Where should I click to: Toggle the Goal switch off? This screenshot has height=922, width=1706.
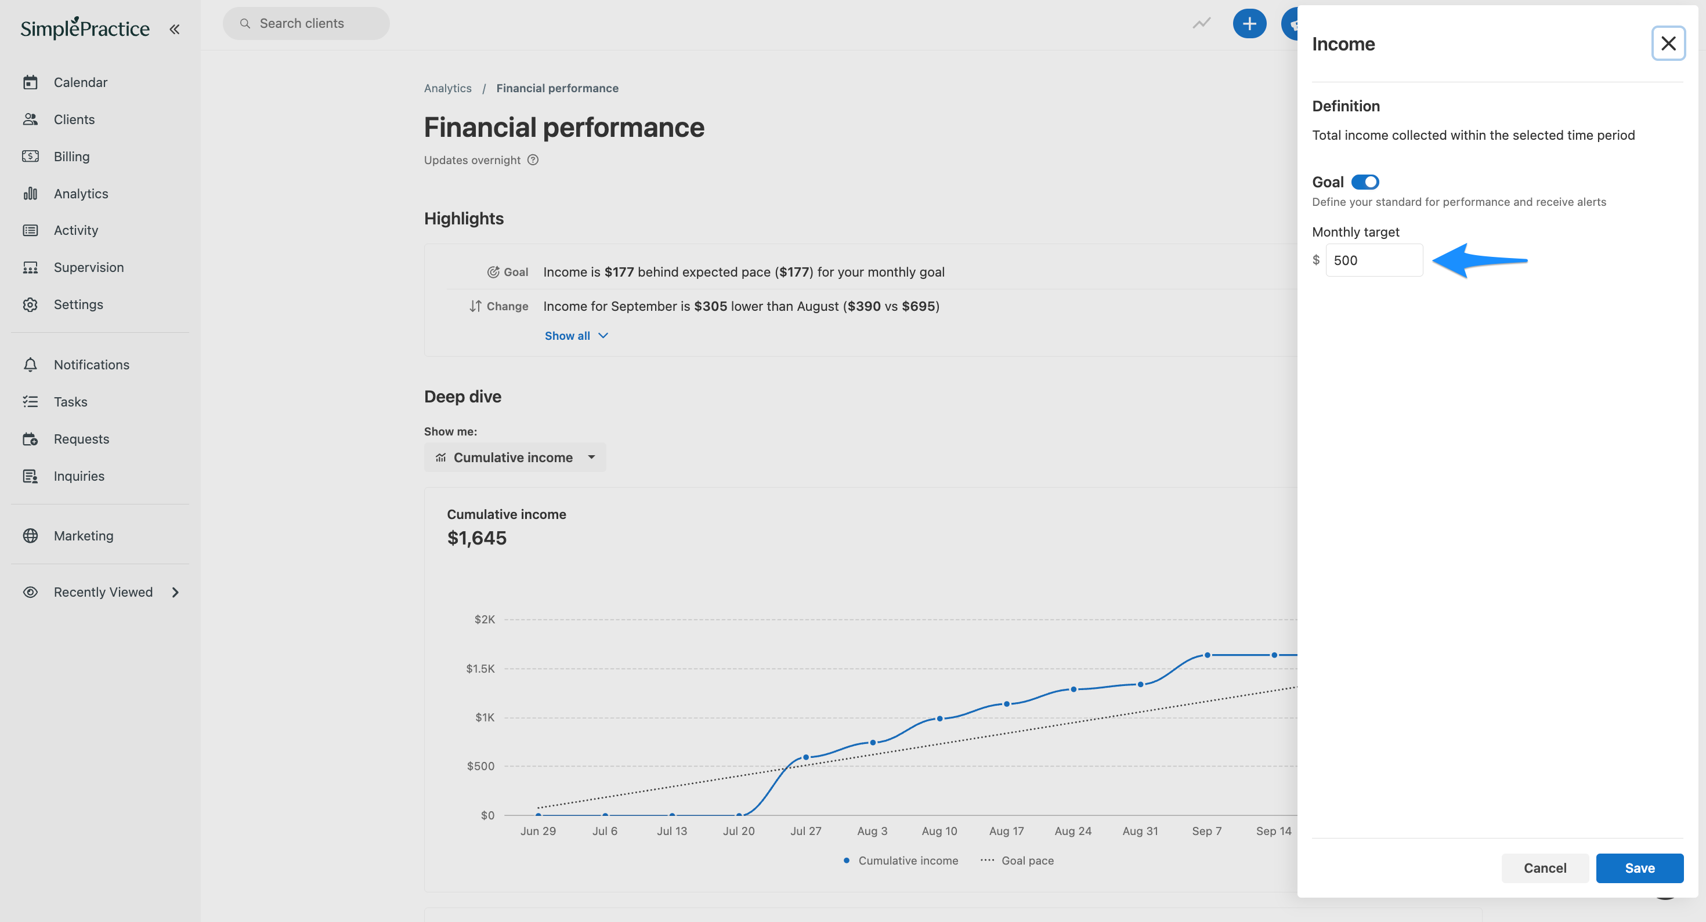coord(1365,182)
